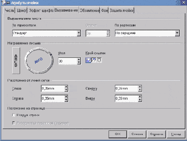187x141 pixels.
Task: Choose the third reference edge icon (inside cell)
Action: (x=99, y=60)
